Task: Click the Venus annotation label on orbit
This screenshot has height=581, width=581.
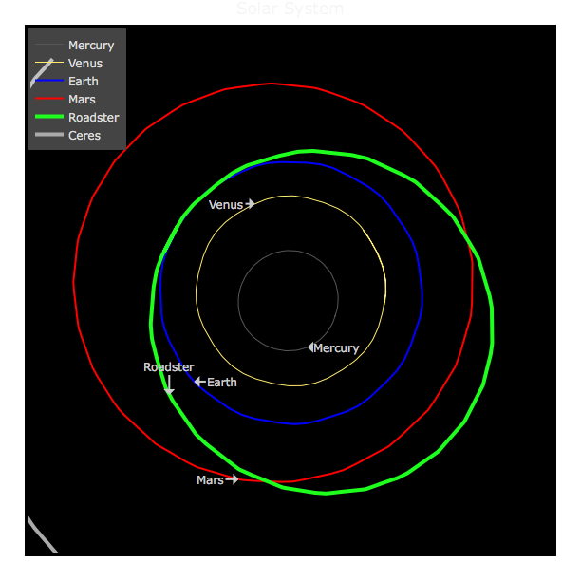Action: [226, 204]
